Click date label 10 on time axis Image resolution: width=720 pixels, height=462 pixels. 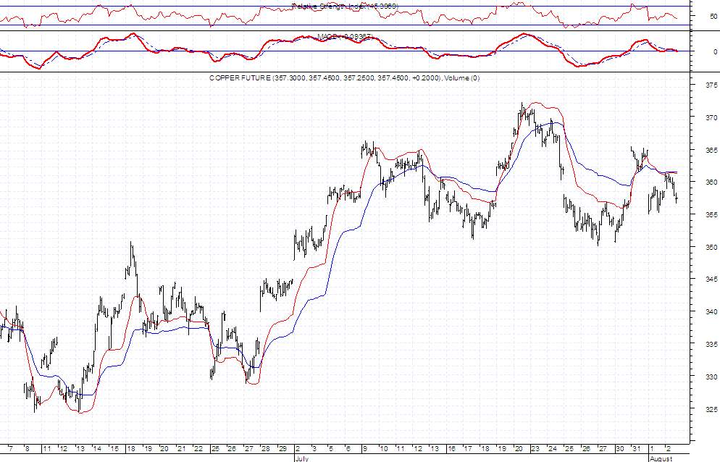click(383, 449)
